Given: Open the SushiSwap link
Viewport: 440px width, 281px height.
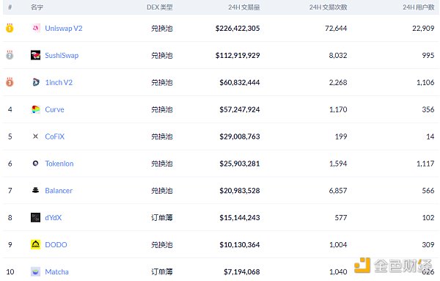Looking at the screenshot, I should tap(62, 55).
